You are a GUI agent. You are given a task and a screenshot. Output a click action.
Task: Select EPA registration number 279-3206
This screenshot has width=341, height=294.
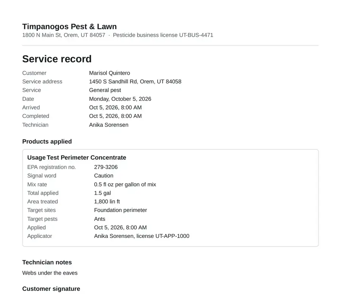[106, 167]
